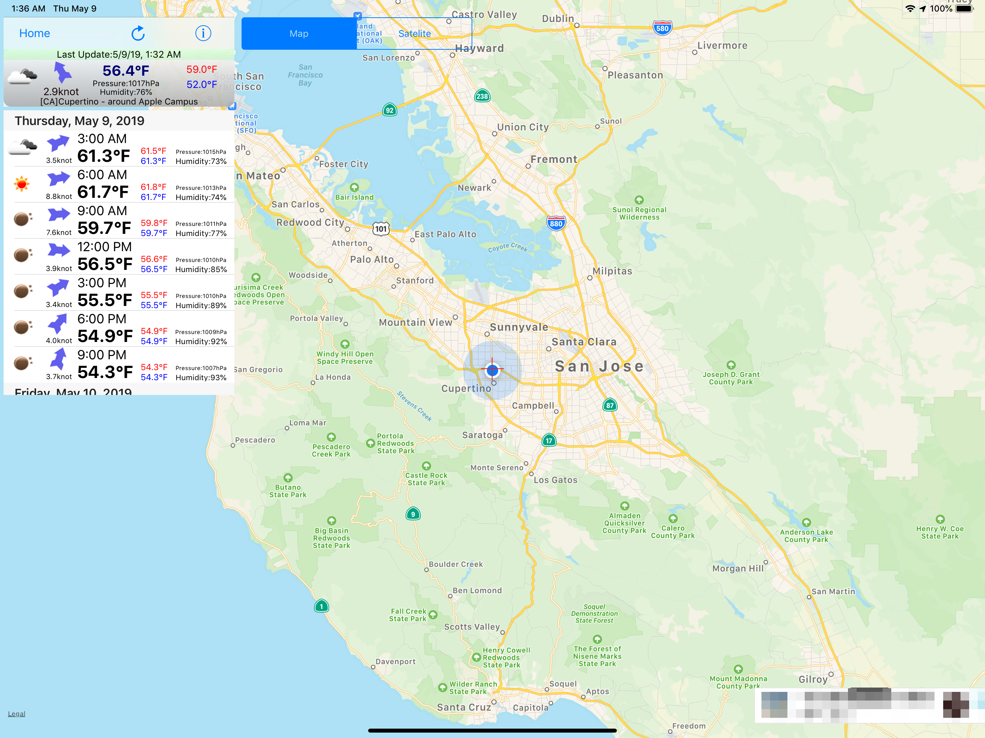
Task: Click Interstate 580 shield icon
Action: click(662, 28)
